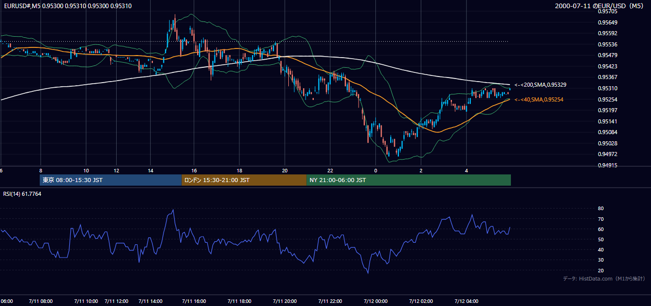This screenshot has width=651, height=306.
Task: Select the NY 21:00-06:00 JST session bar
Action: coord(409,180)
